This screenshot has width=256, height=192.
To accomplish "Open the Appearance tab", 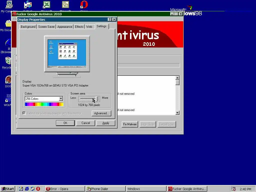I will coord(65,27).
